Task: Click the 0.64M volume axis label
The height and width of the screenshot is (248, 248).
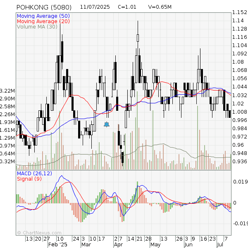Action: pos(7,154)
